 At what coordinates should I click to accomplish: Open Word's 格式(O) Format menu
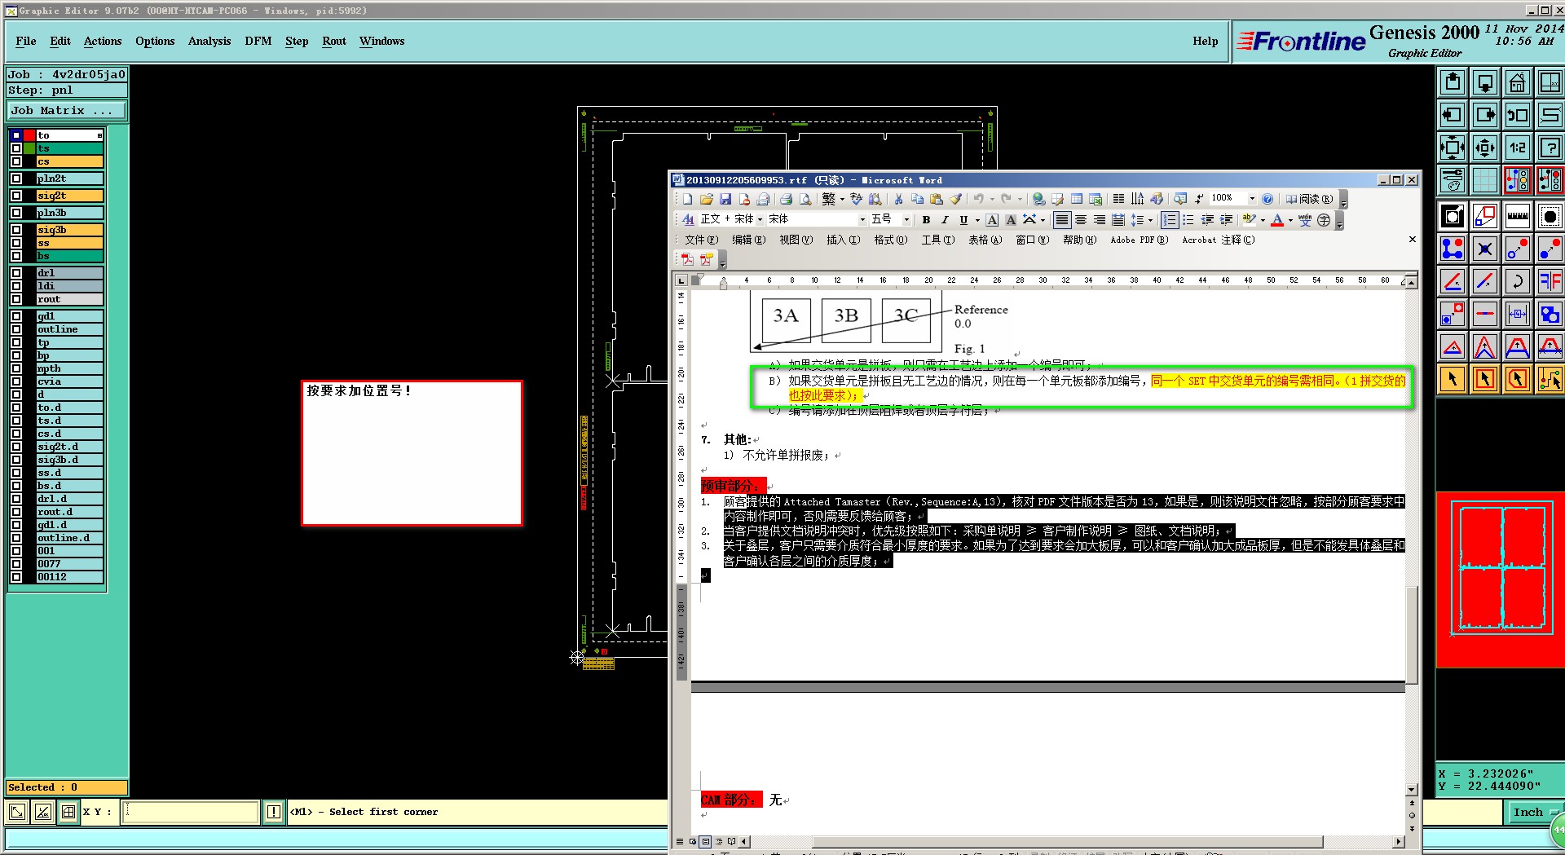click(x=890, y=240)
